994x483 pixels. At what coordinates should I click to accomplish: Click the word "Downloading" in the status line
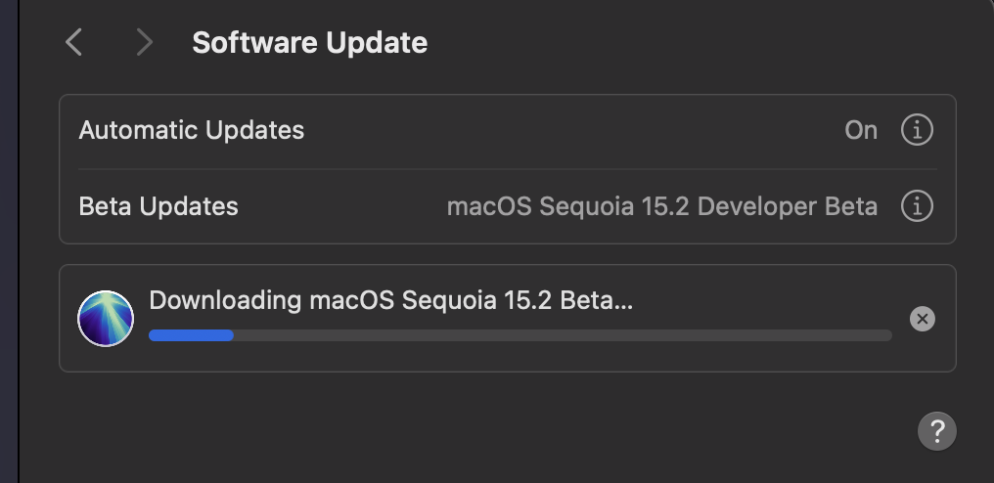[x=225, y=300]
